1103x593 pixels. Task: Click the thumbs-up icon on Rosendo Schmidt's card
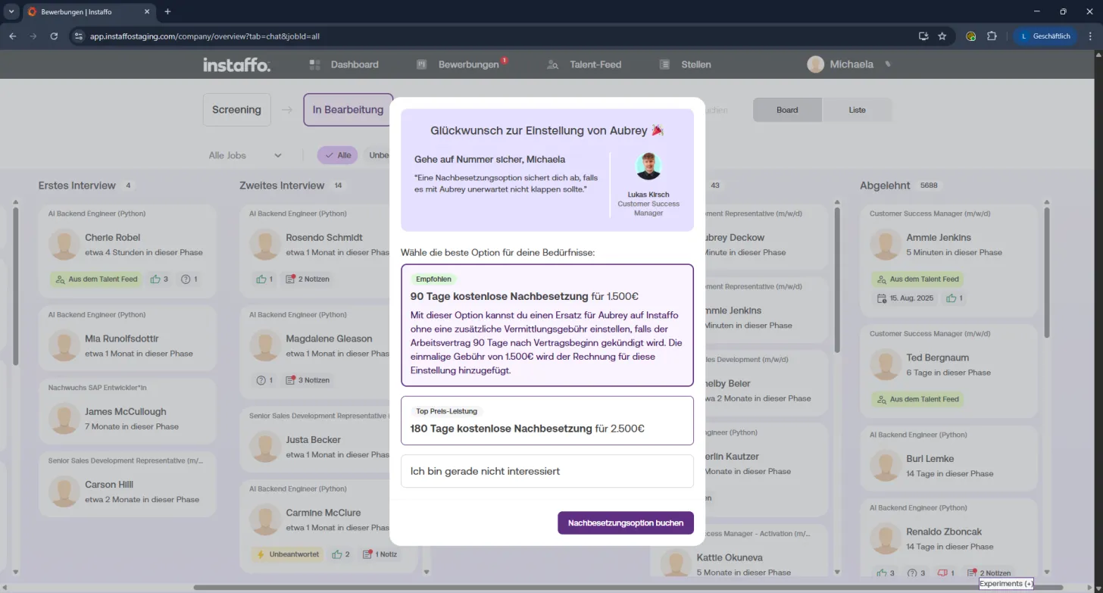[x=261, y=279]
